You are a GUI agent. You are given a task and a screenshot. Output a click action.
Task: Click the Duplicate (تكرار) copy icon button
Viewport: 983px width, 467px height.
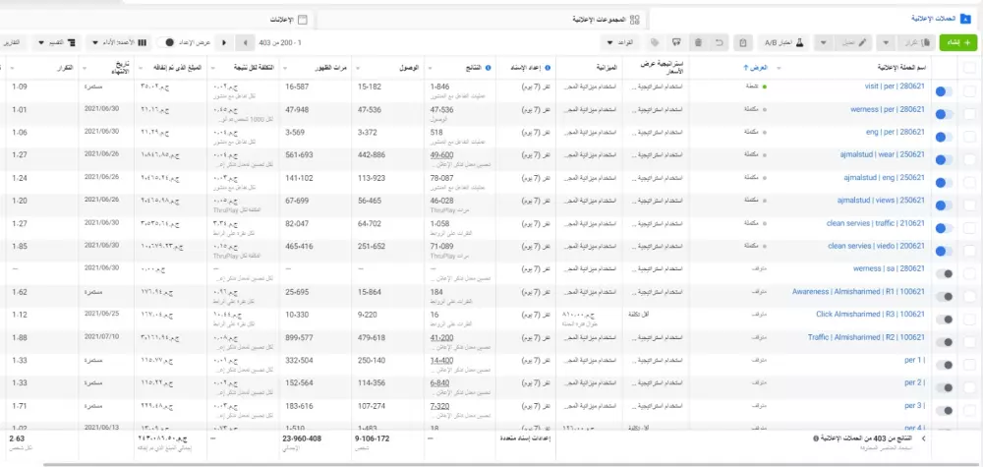(x=918, y=42)
